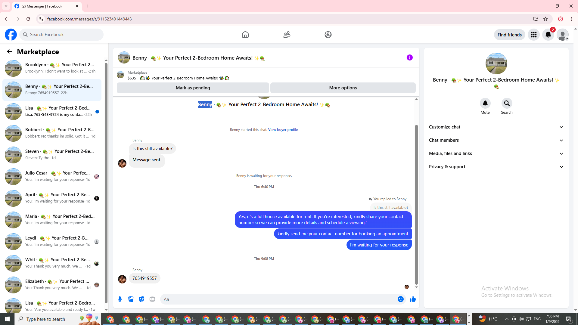Screen dimensions: 578x325
Task: Choose an emoji in message box
Action: click(400, 299)
